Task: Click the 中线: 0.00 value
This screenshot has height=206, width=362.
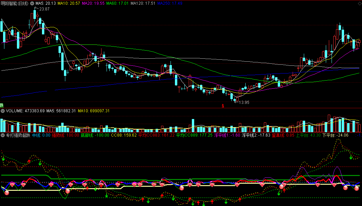Action: pyautogui.click(x=41, y=135)
